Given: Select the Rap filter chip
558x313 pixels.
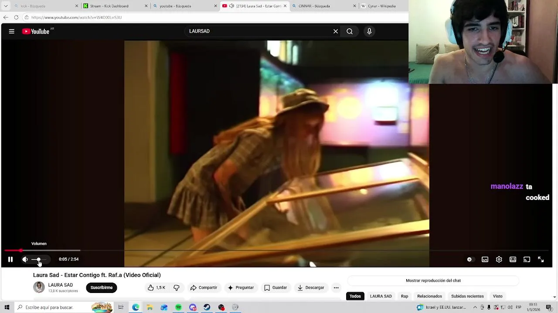Looking at the screenshot, I should click(405, 296).
